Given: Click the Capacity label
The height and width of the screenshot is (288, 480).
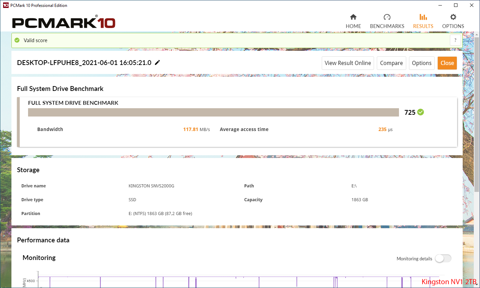Looking at the screenshot, I should click(x=254, y=200).
